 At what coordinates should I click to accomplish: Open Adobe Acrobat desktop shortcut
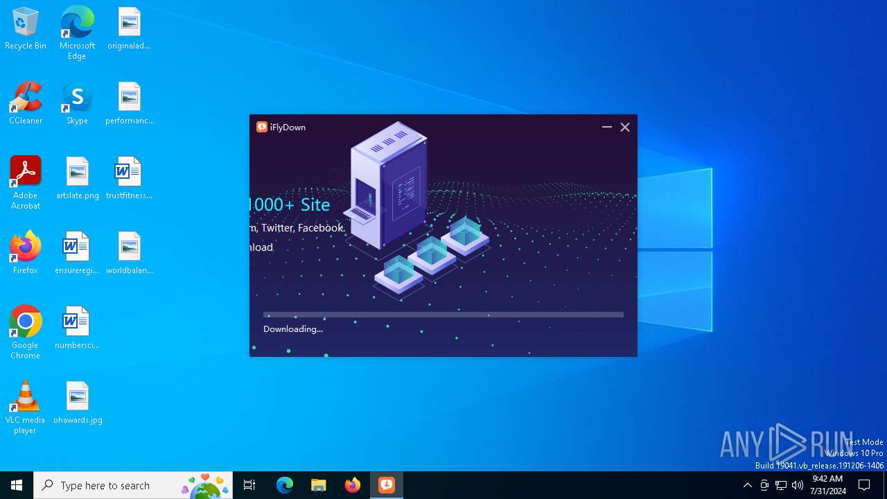point(26,183)
